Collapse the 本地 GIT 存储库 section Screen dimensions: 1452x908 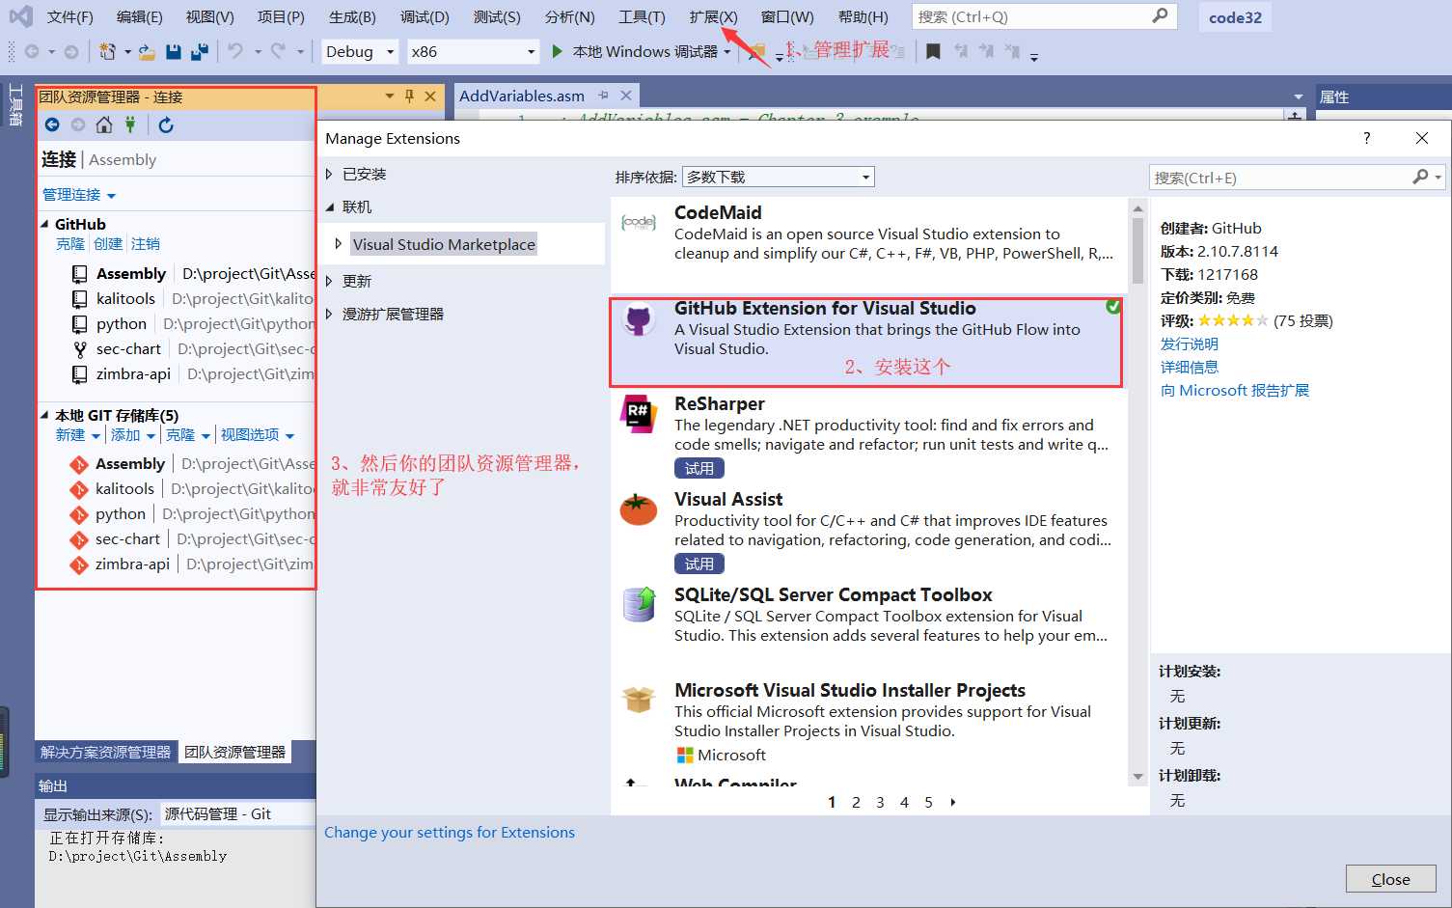click(x=45, y=415)
